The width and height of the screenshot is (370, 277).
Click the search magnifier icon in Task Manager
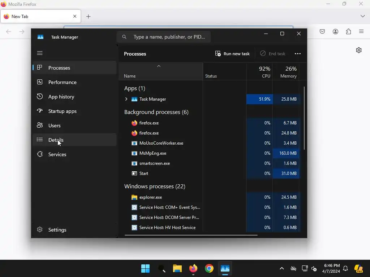click(124, 37)
